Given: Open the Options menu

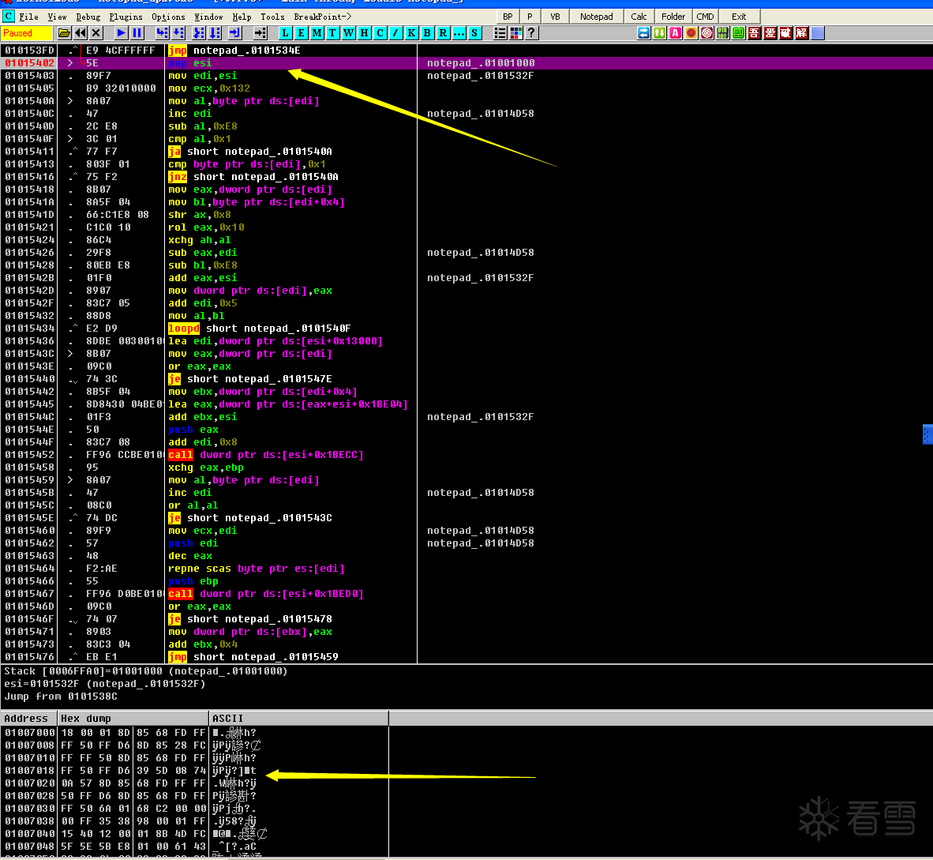Looking at the screenshot, I should point(168,17).
